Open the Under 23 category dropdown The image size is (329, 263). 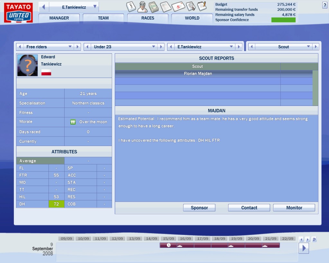[154, 47]
